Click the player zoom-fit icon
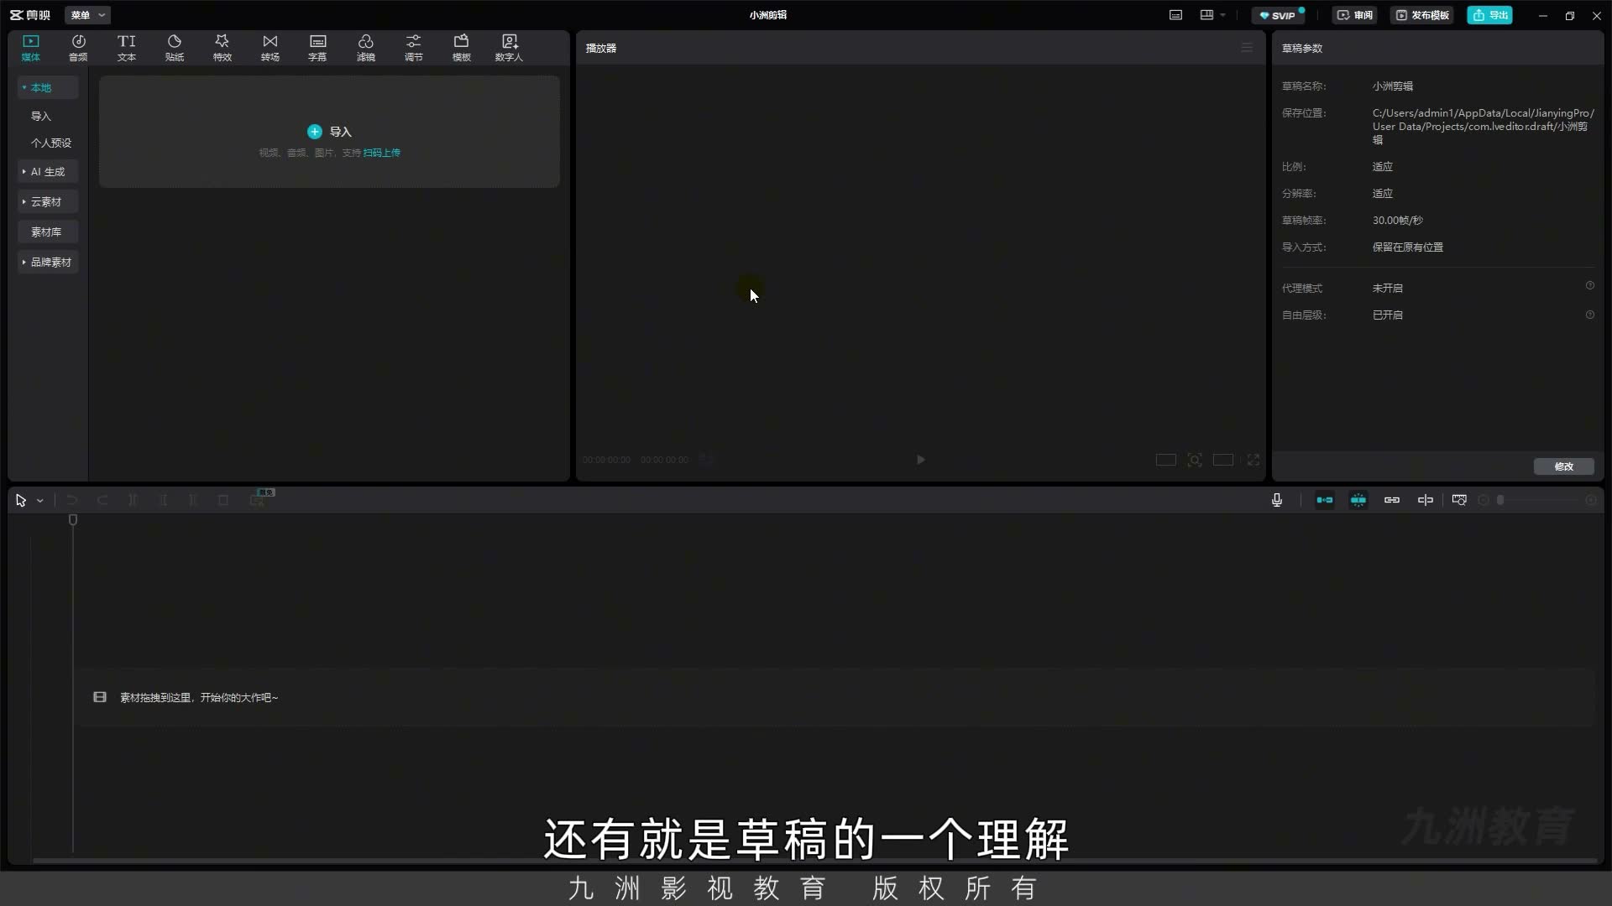 tap(1195, 460)
